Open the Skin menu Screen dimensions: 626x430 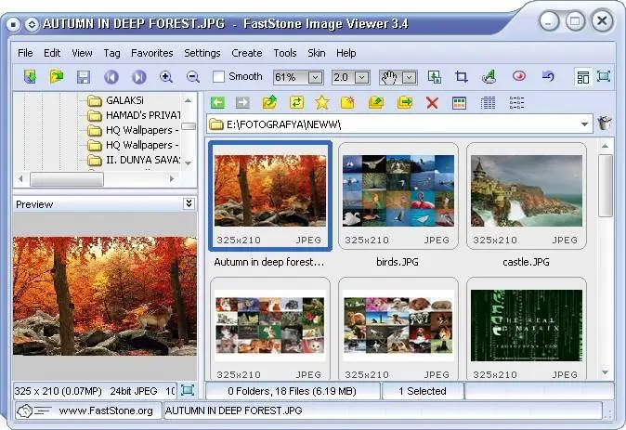point(316,53)
